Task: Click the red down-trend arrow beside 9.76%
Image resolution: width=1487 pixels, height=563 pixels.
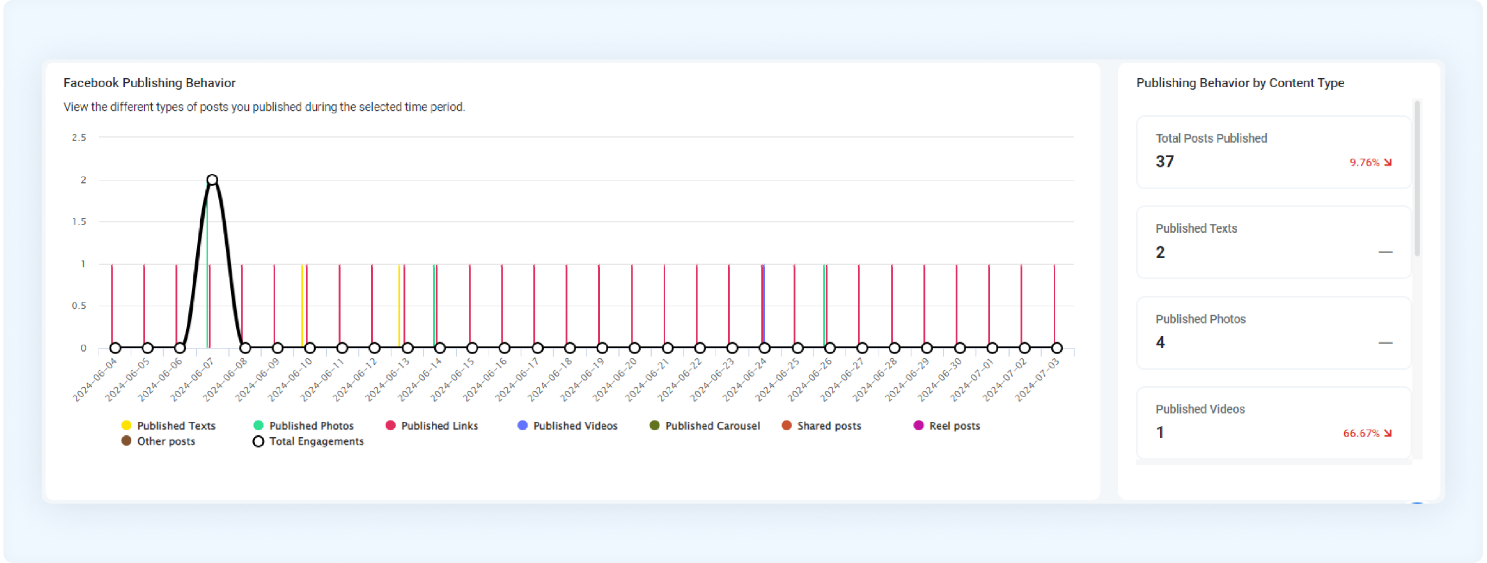Action: coord(1388,163)
